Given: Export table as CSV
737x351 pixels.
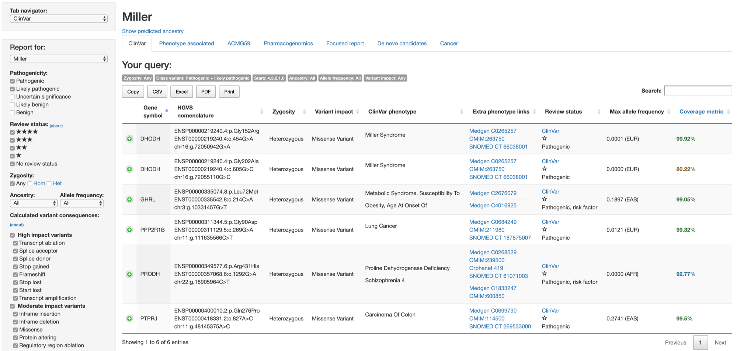Looking at the screenshot, I should point(157,92).
